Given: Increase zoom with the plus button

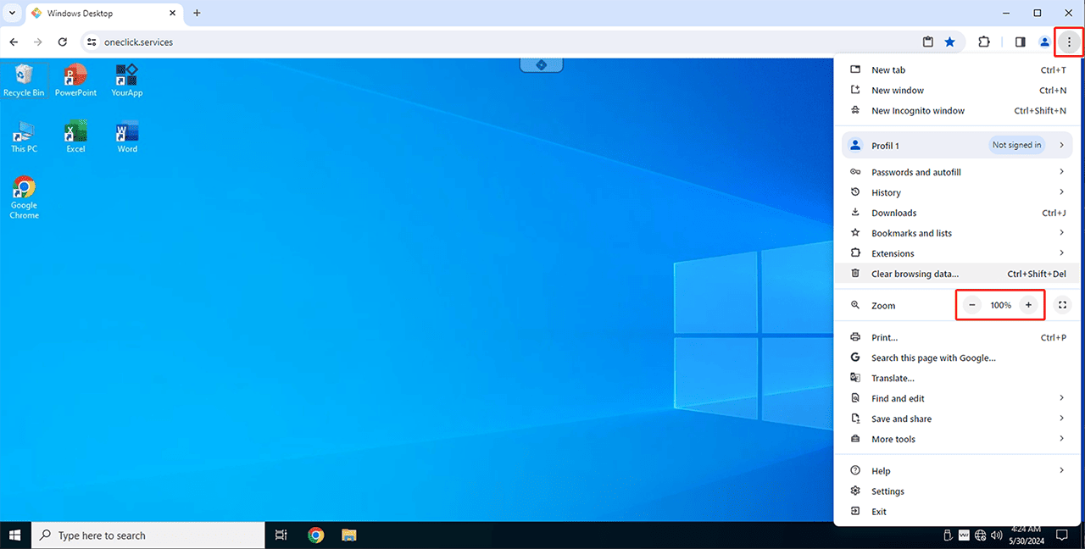Looking at the screenshot, I should (x=1028, y=305).
